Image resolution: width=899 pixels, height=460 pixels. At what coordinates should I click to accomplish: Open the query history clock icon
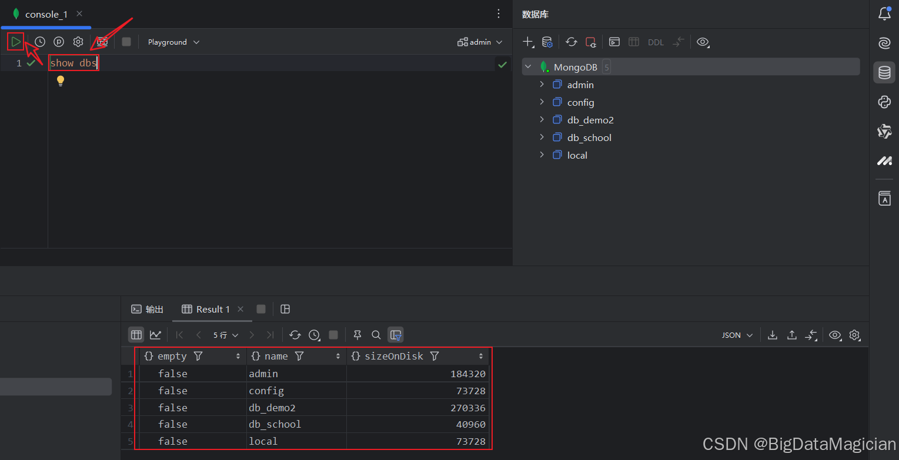point(39,42)
